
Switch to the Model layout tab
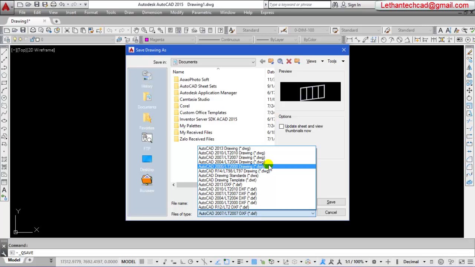[x=14, y=260]
